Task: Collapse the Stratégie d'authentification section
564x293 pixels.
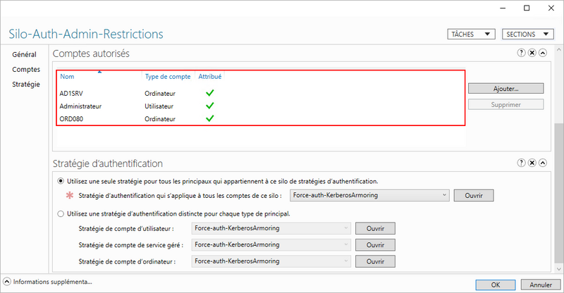Action: click(543, 163)
